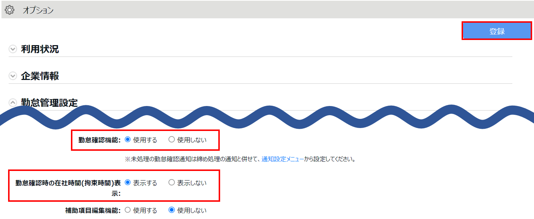
Task: Open the 通知設定メニュー link
Action: (x=283, y=159)
